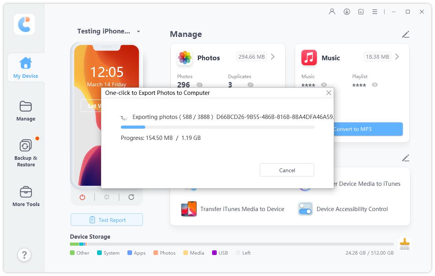This screenshot has width=435, height=276.
Task: Open the account profile icon at top
Action: [x=332, y=12]
